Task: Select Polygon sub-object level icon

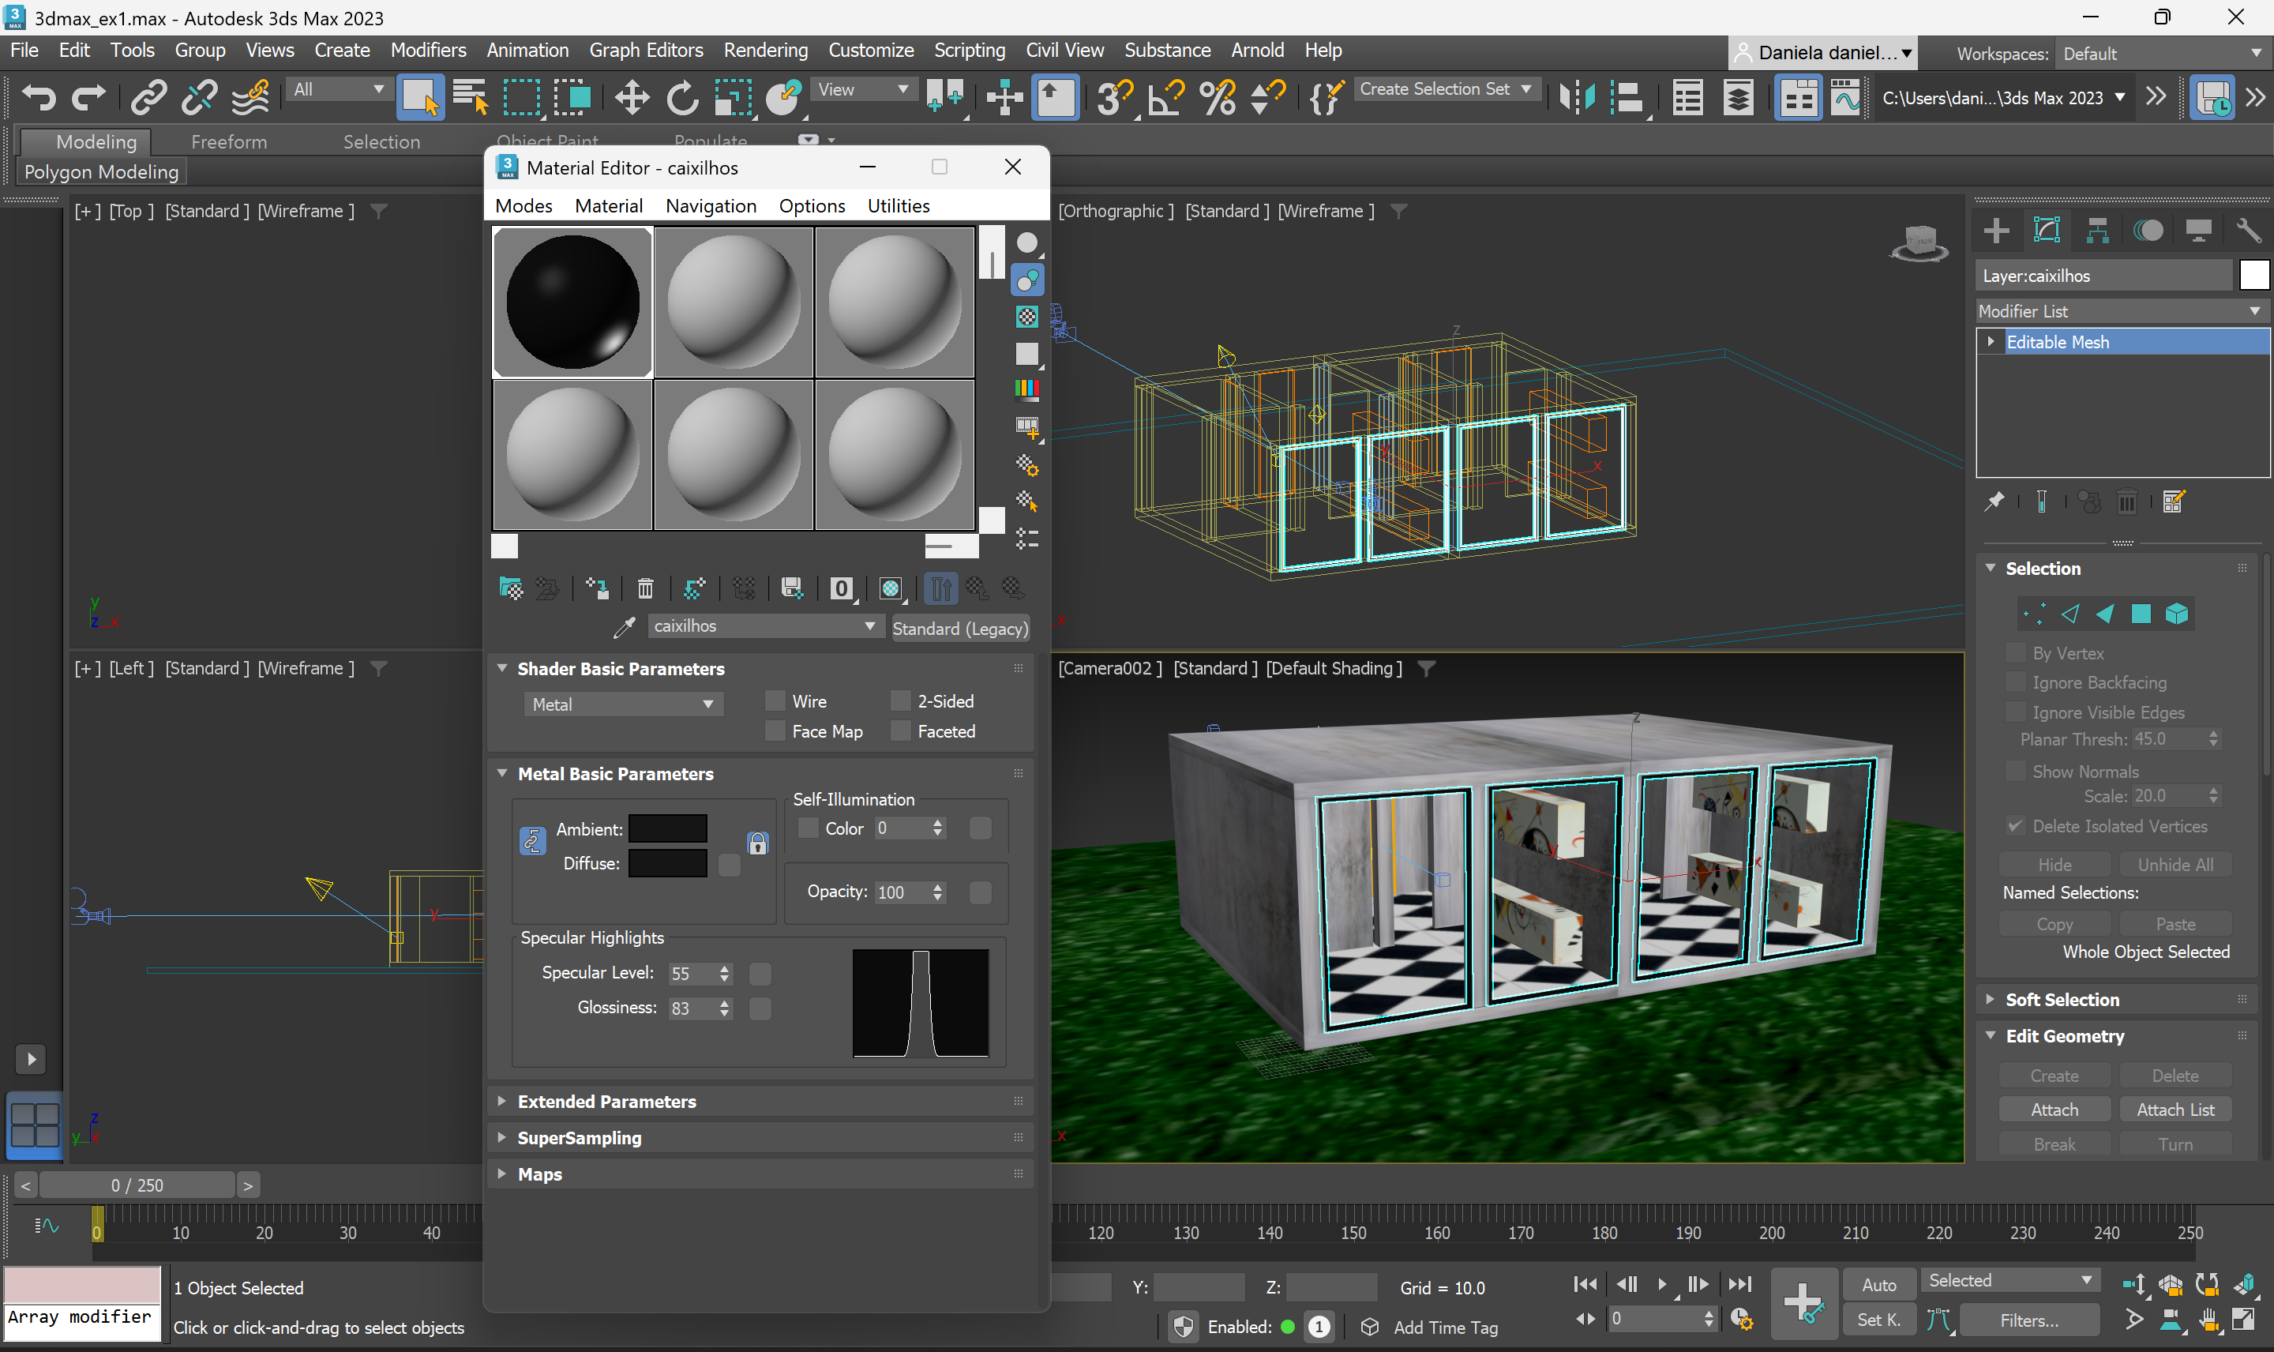Action: [x=2140, y=614]
